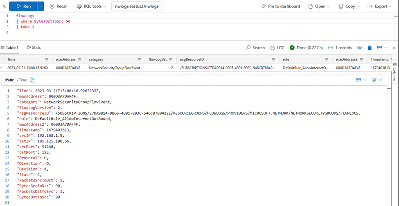Toggle empty columns visibility eye icon

[360, 48]
